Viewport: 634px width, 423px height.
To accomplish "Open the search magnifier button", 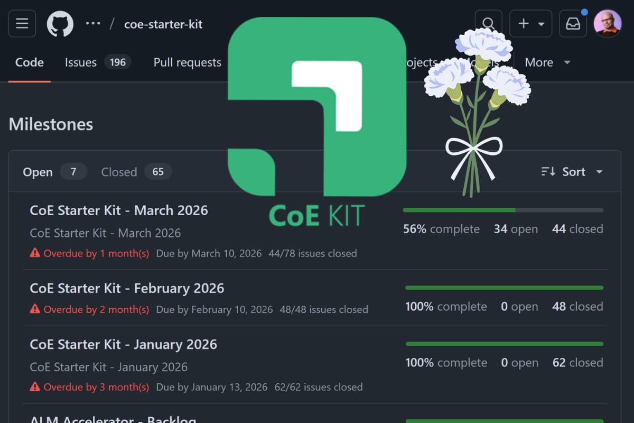I will 488,24.
